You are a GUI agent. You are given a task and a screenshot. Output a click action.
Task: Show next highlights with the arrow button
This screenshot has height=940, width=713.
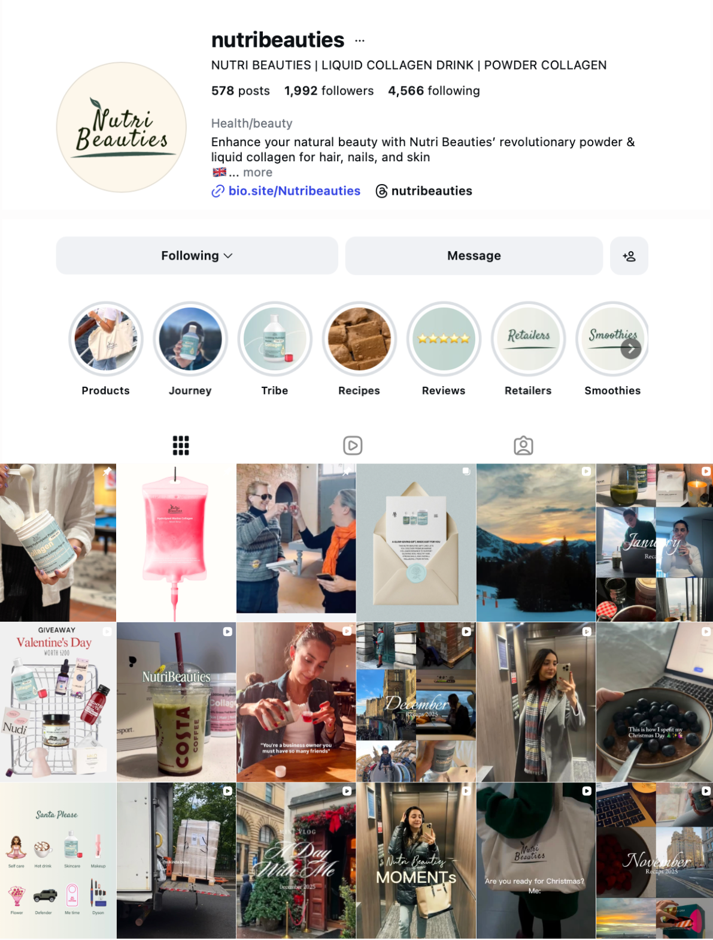click(631, 349)
